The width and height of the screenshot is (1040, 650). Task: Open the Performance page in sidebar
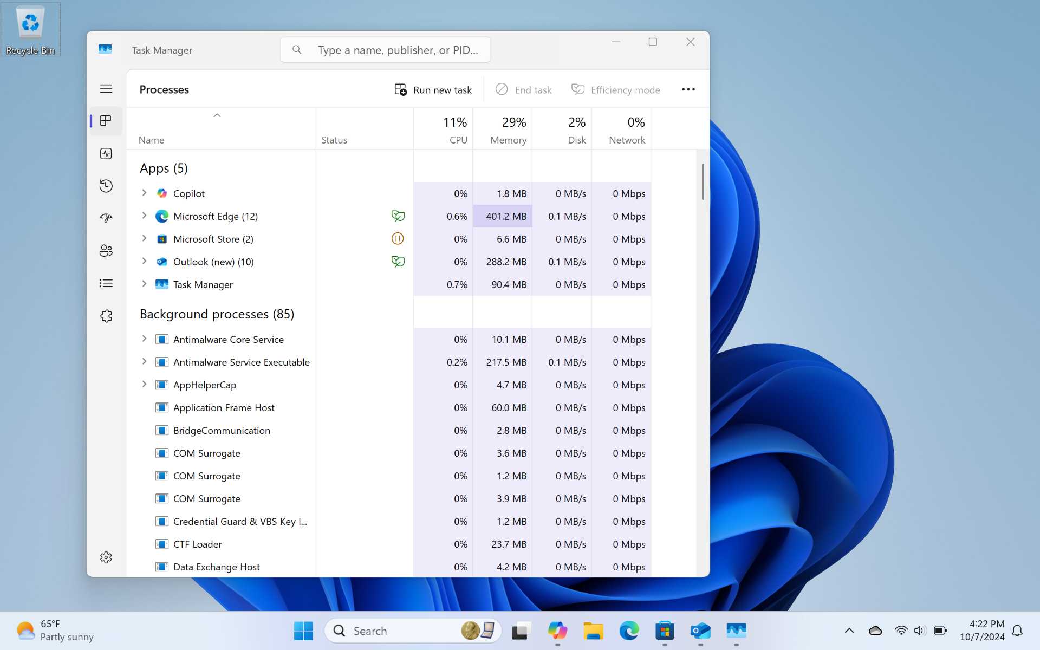pos(106,154)
